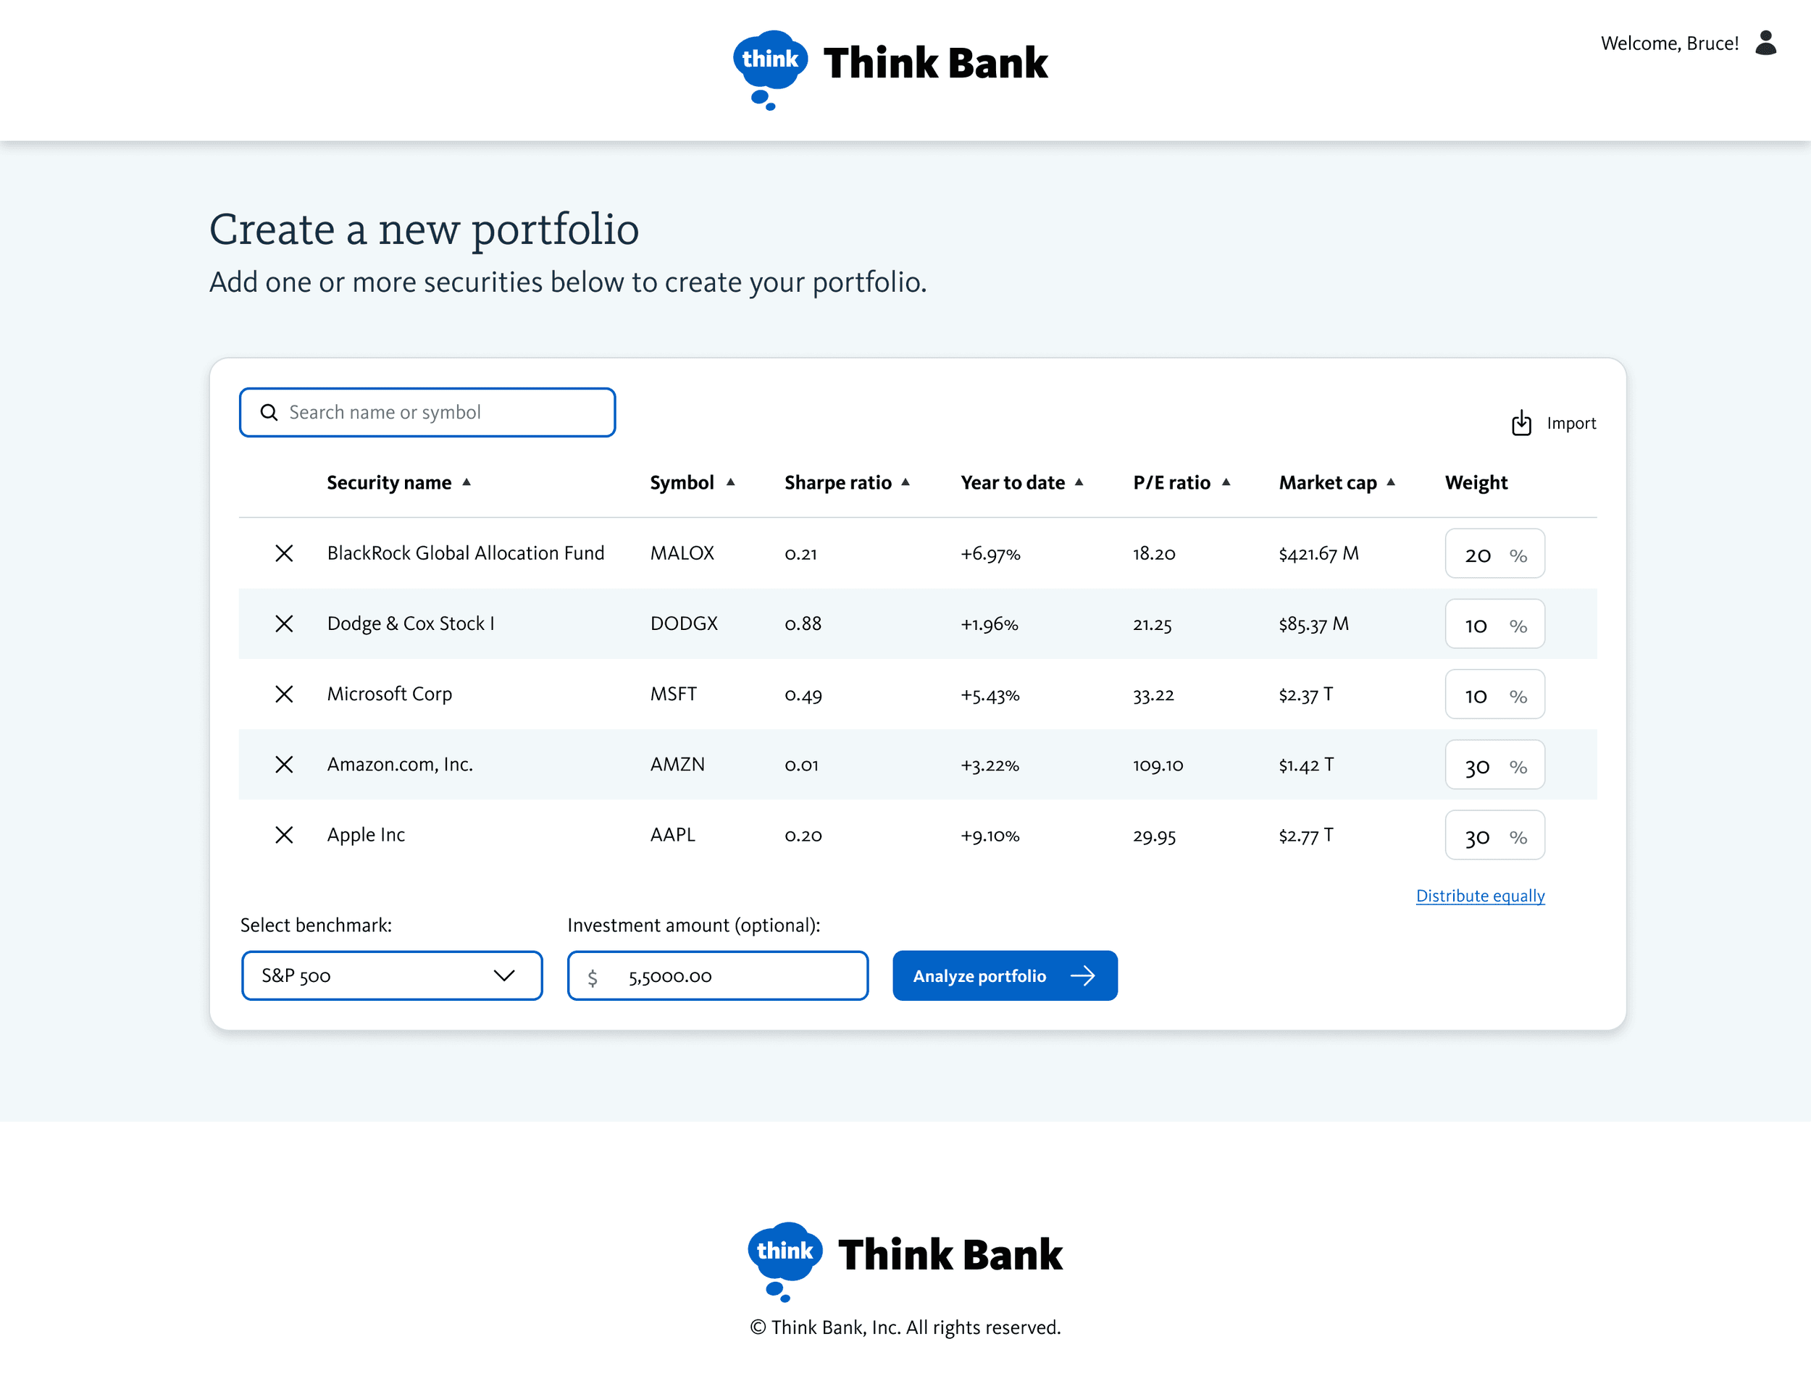Click the Weight column header
The width and height of the screenshot is (1811, 1373).
click(1476, 483)
